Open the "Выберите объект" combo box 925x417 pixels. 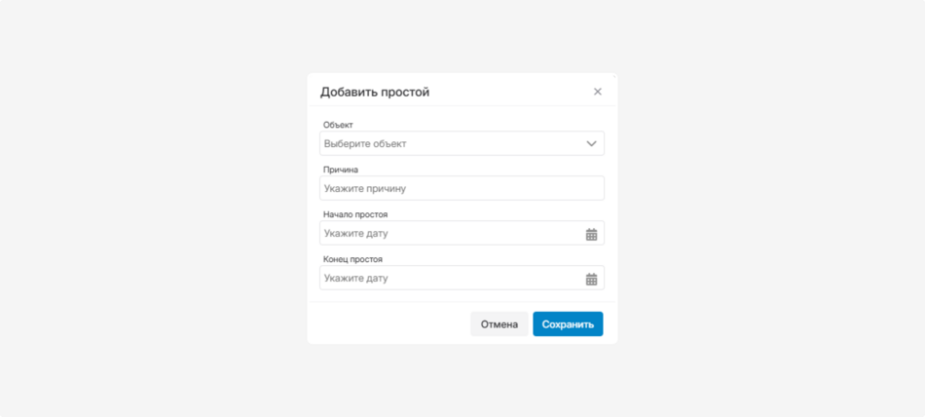tap(448, 143)
